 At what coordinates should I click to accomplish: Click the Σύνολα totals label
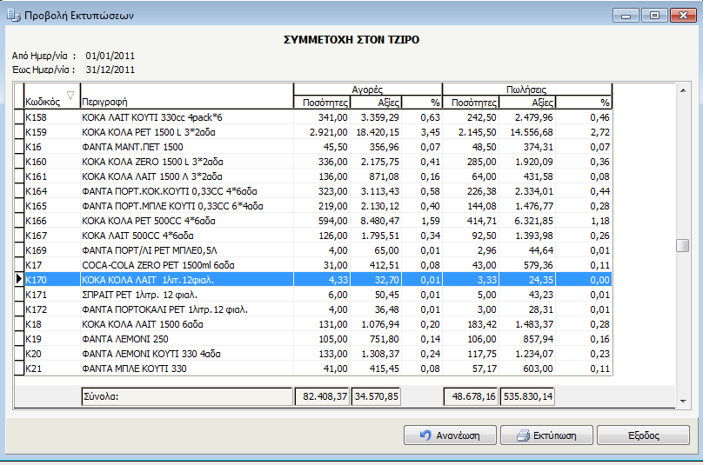coord(187,396)
